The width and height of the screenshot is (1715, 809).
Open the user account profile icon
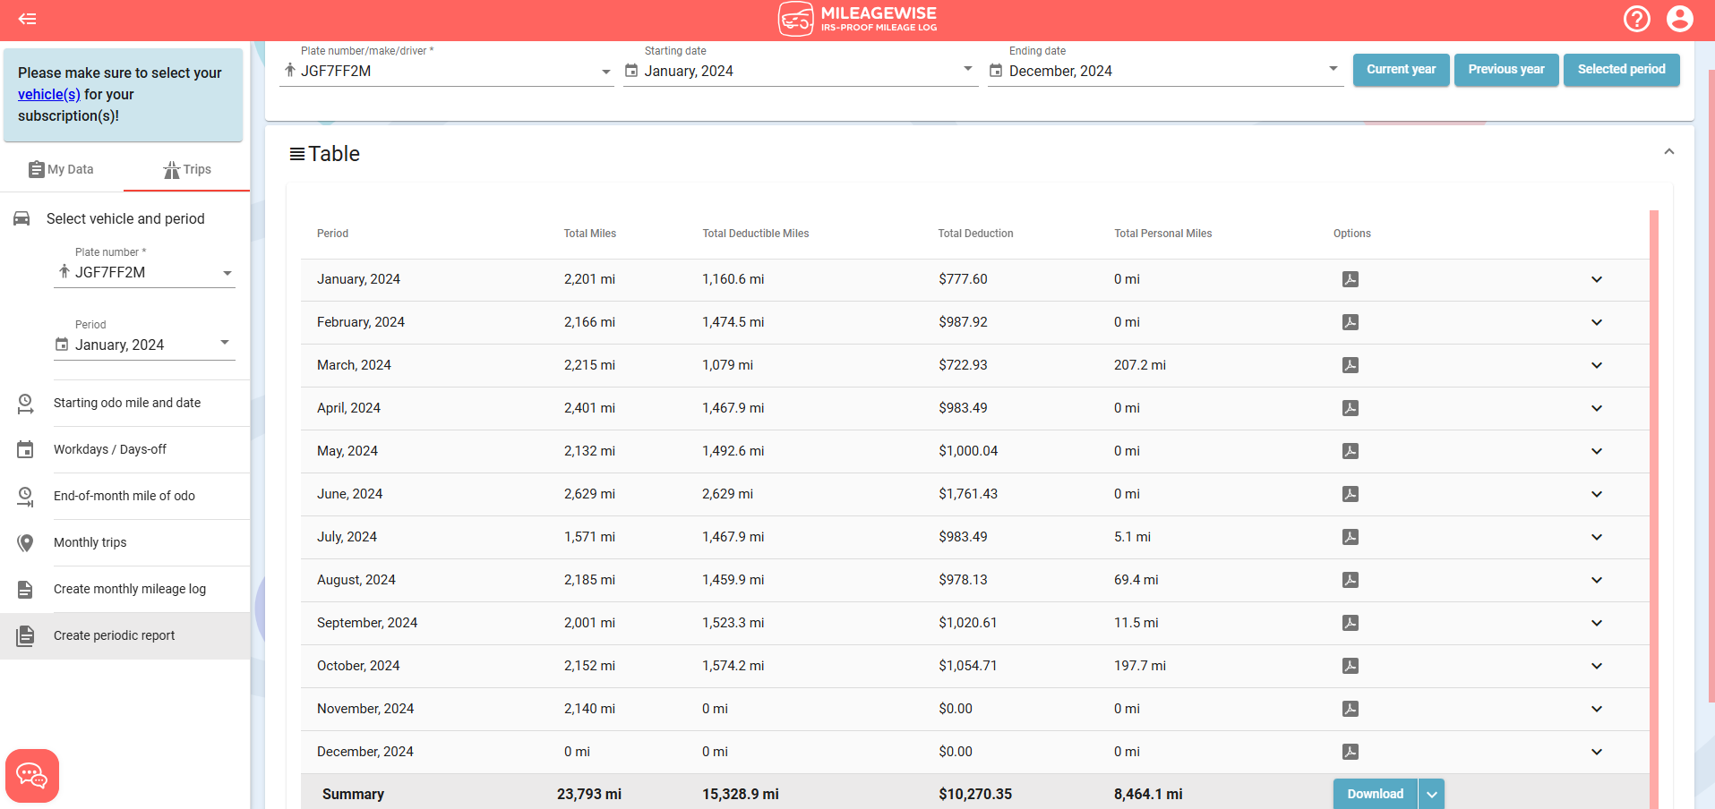pos(1679,19)
